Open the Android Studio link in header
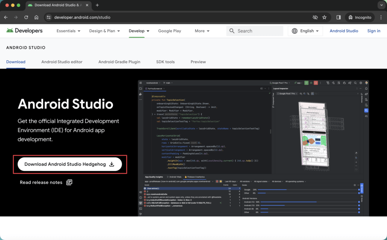 pos(344,31)
